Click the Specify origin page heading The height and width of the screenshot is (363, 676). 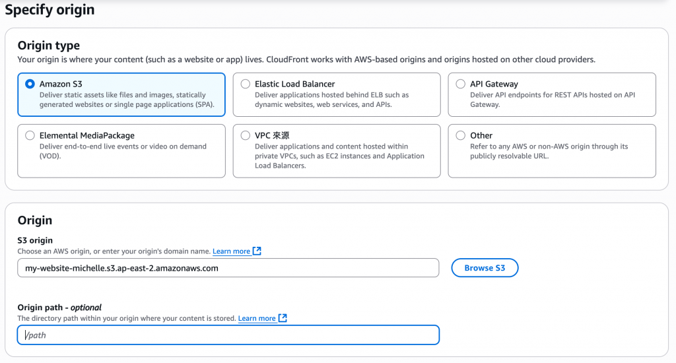click(x=50, y=10)
